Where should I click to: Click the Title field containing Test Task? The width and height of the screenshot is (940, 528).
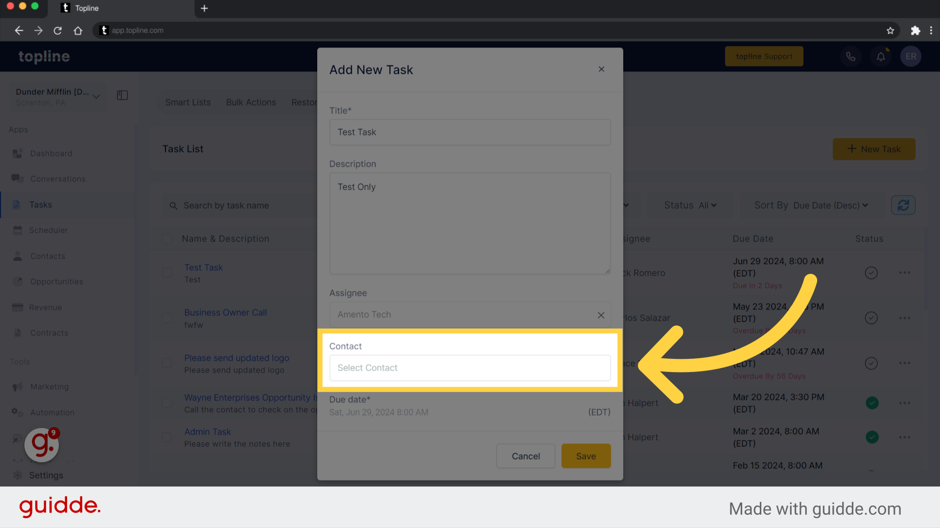470,132
